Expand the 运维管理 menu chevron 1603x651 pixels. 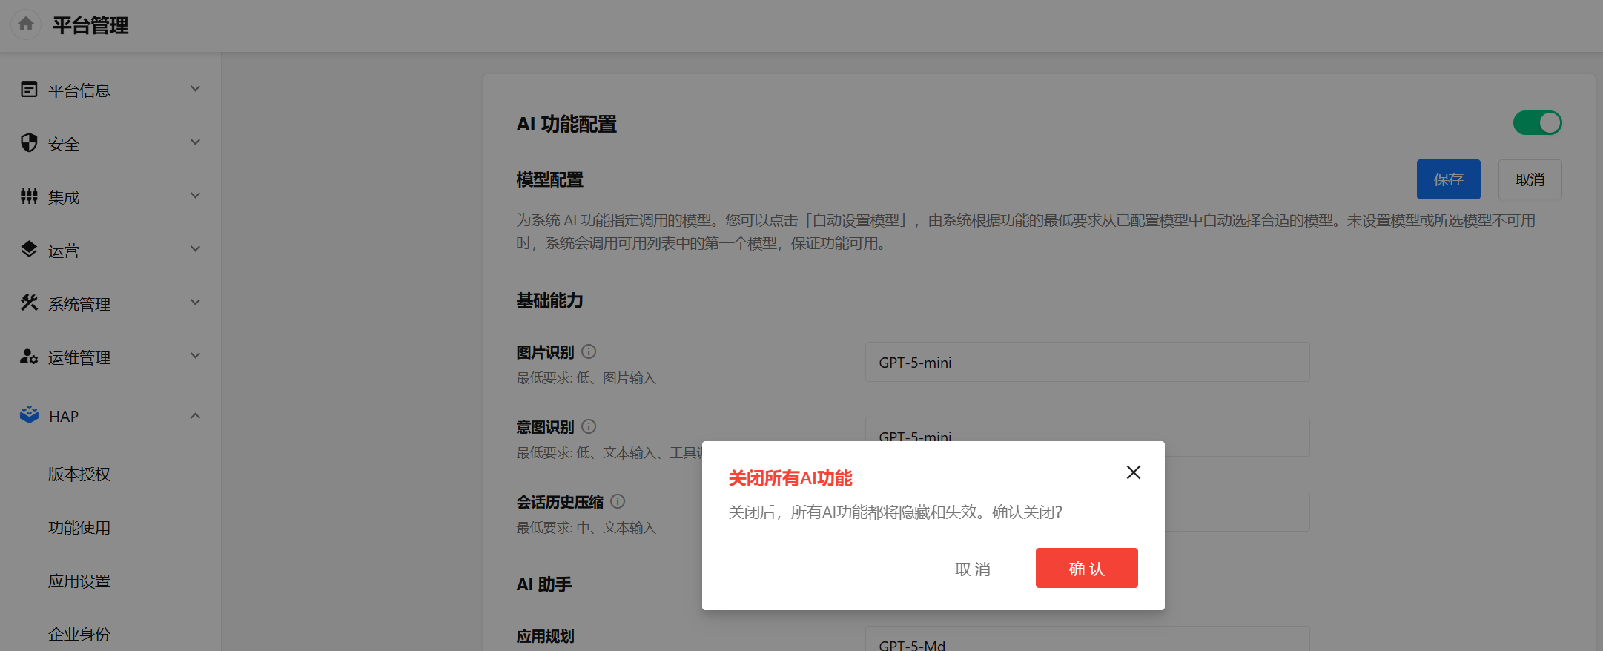pyautogui.click(x=196, y=356)
